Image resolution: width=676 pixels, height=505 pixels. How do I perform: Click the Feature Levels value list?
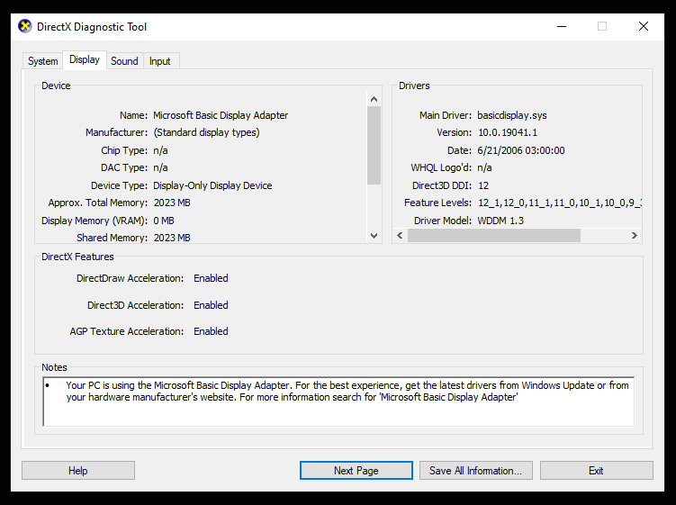pyautogui.click(x=560, y=203)
